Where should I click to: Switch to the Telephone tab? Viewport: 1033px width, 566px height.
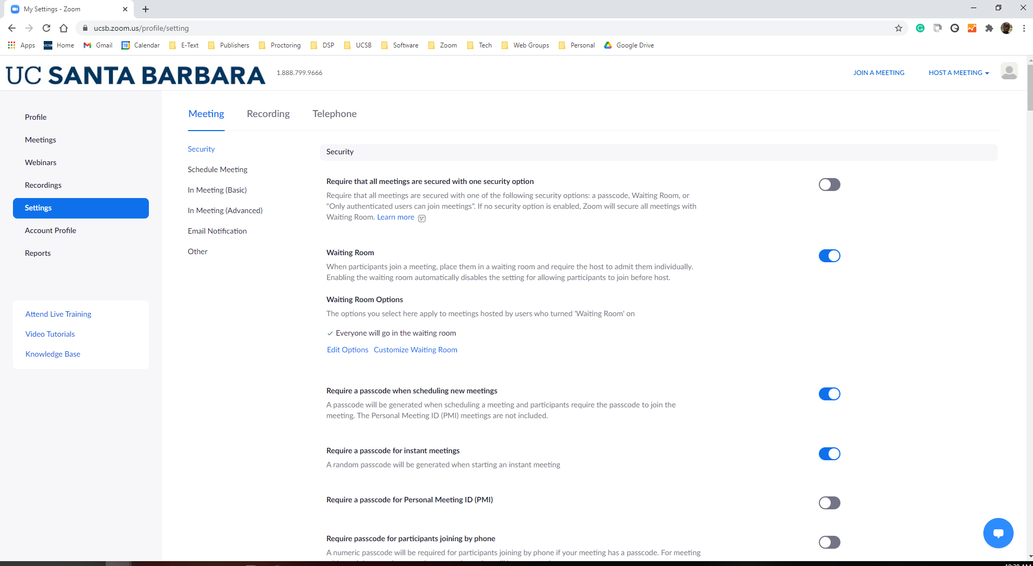[x=334, y=114]
